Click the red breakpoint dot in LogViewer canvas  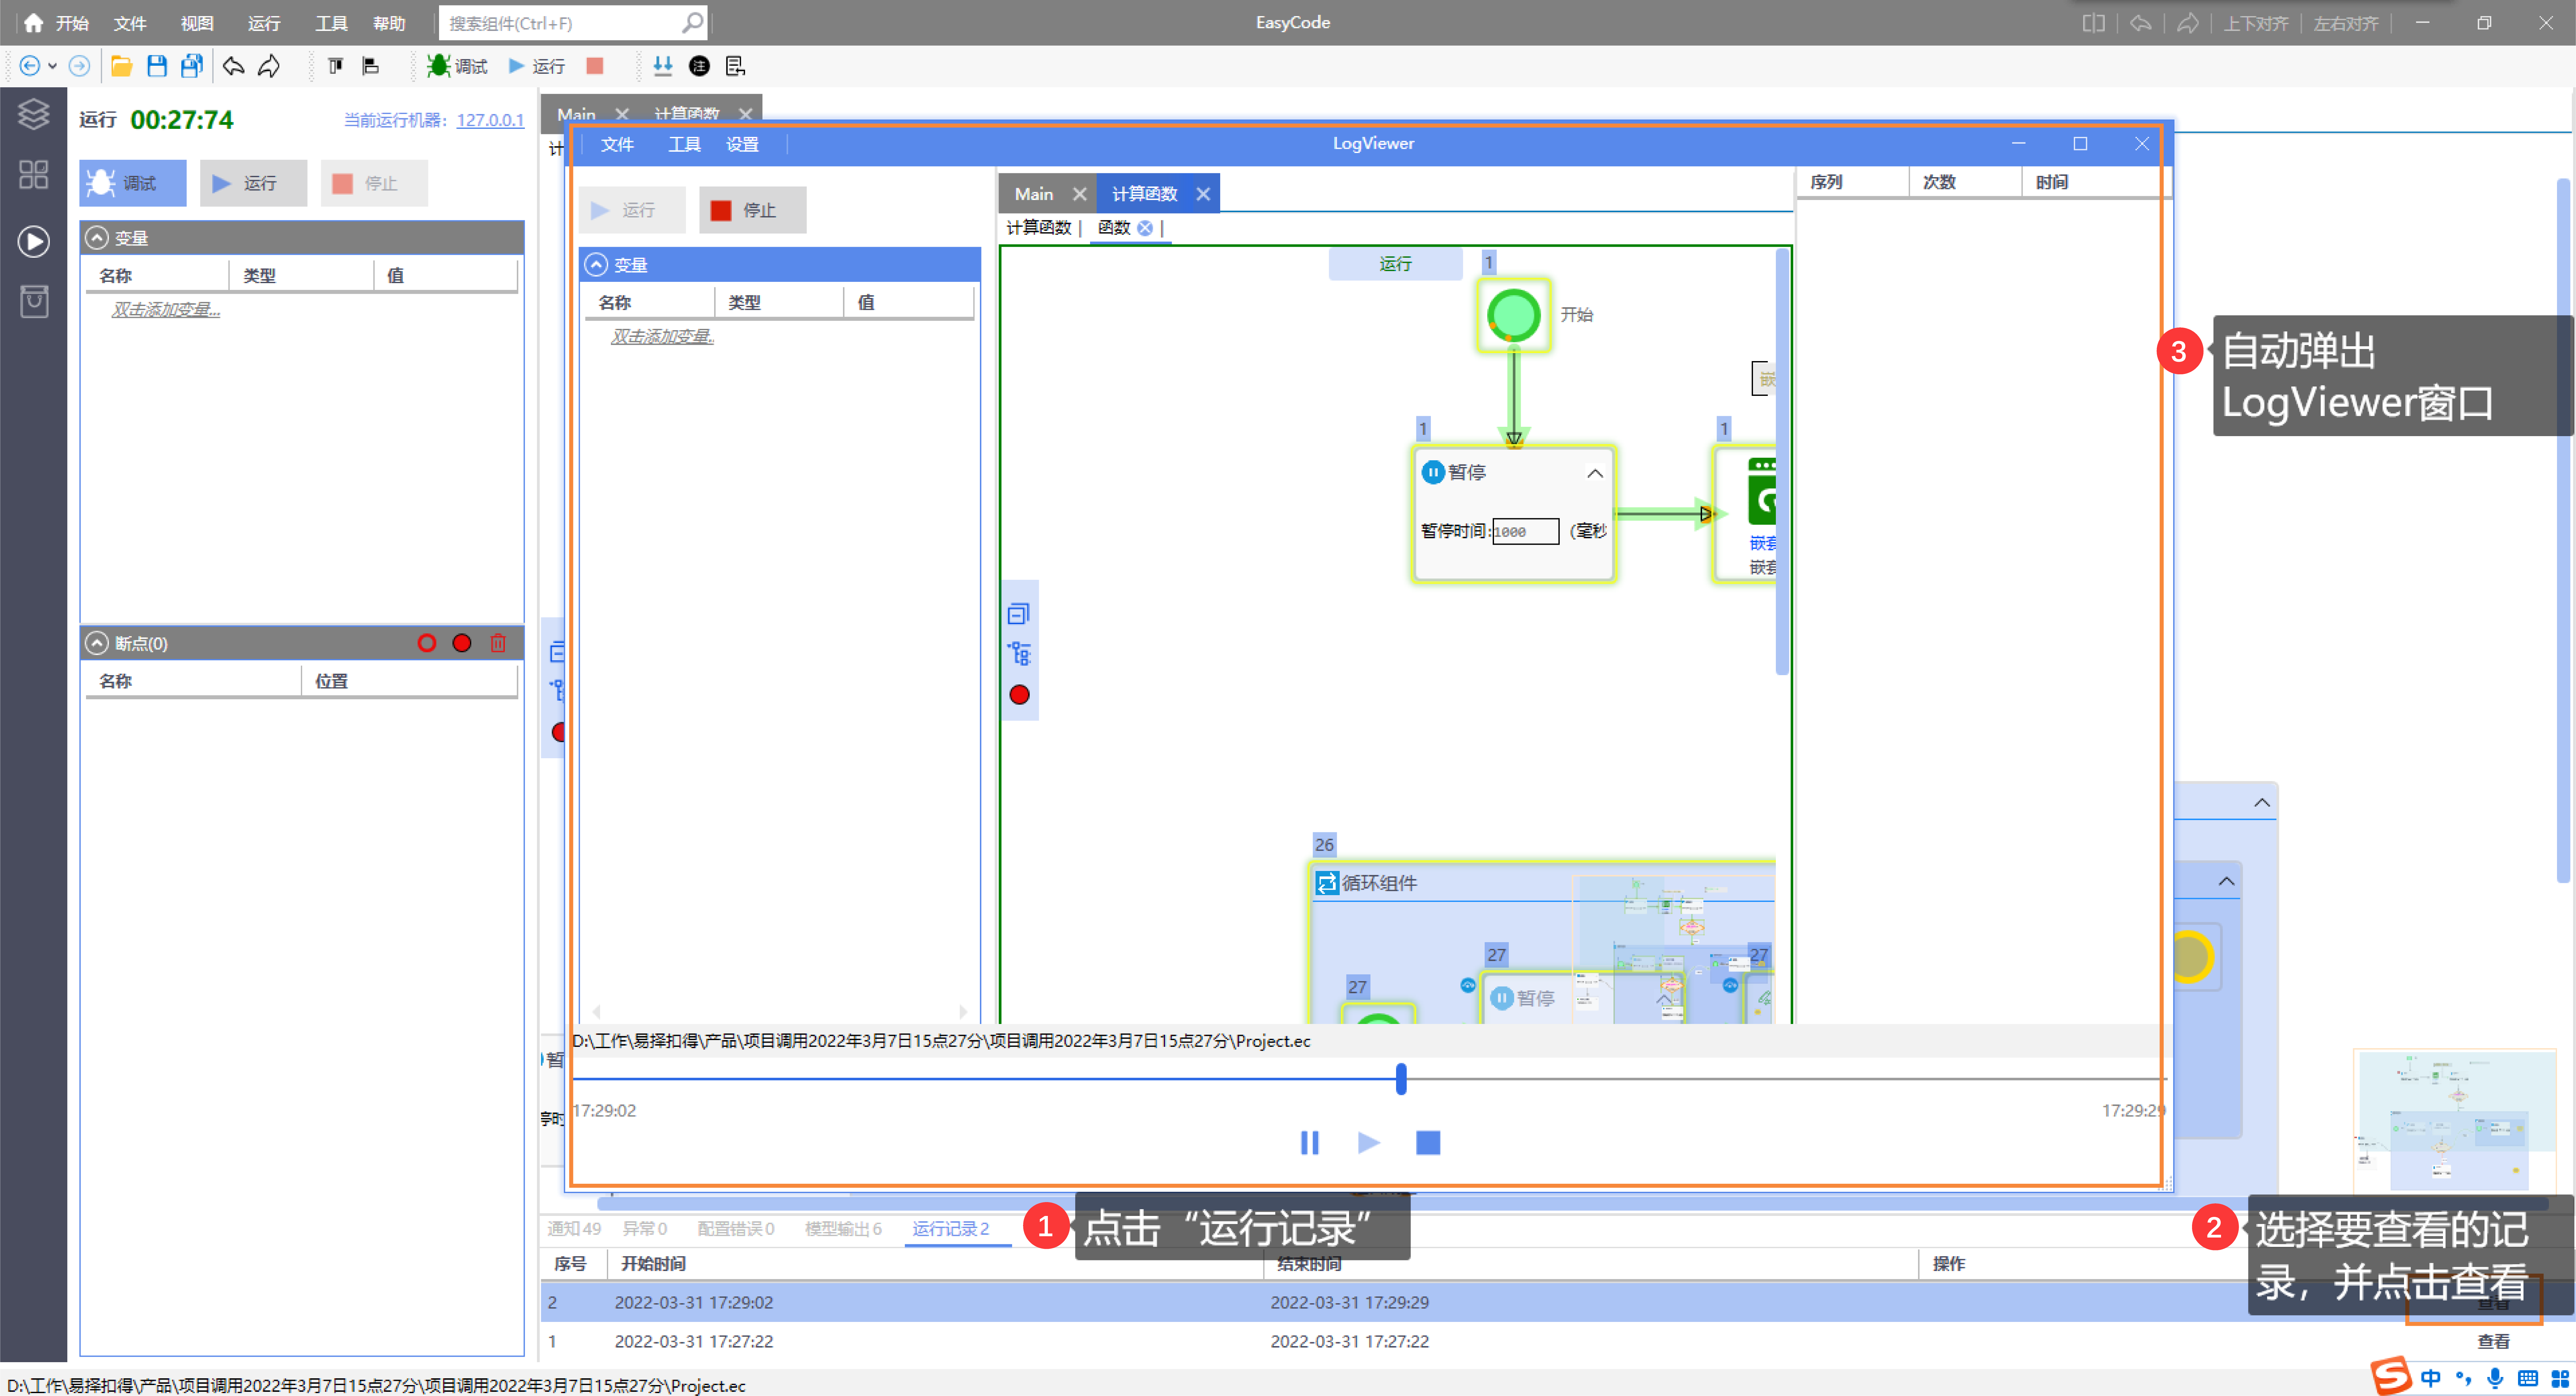pos(1019,695)
